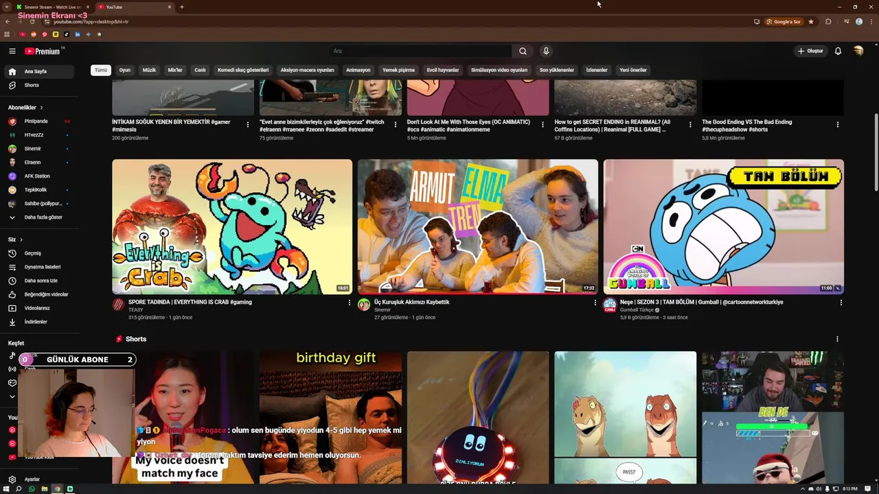Open the Windows Start menu
This screenshot has height=494, width=879.
click(x=6, y=489)
